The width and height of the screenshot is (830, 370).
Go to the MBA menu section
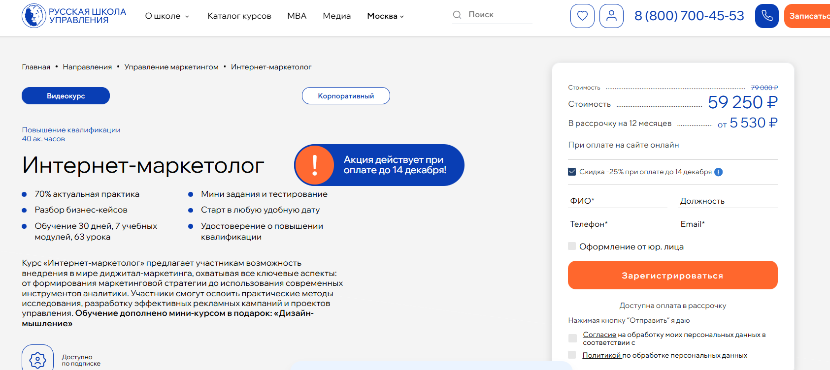297,16
